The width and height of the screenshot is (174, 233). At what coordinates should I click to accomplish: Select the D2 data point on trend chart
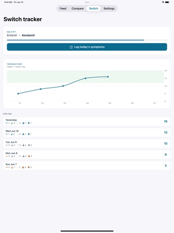pyautogui.click(x=41, y=89)
